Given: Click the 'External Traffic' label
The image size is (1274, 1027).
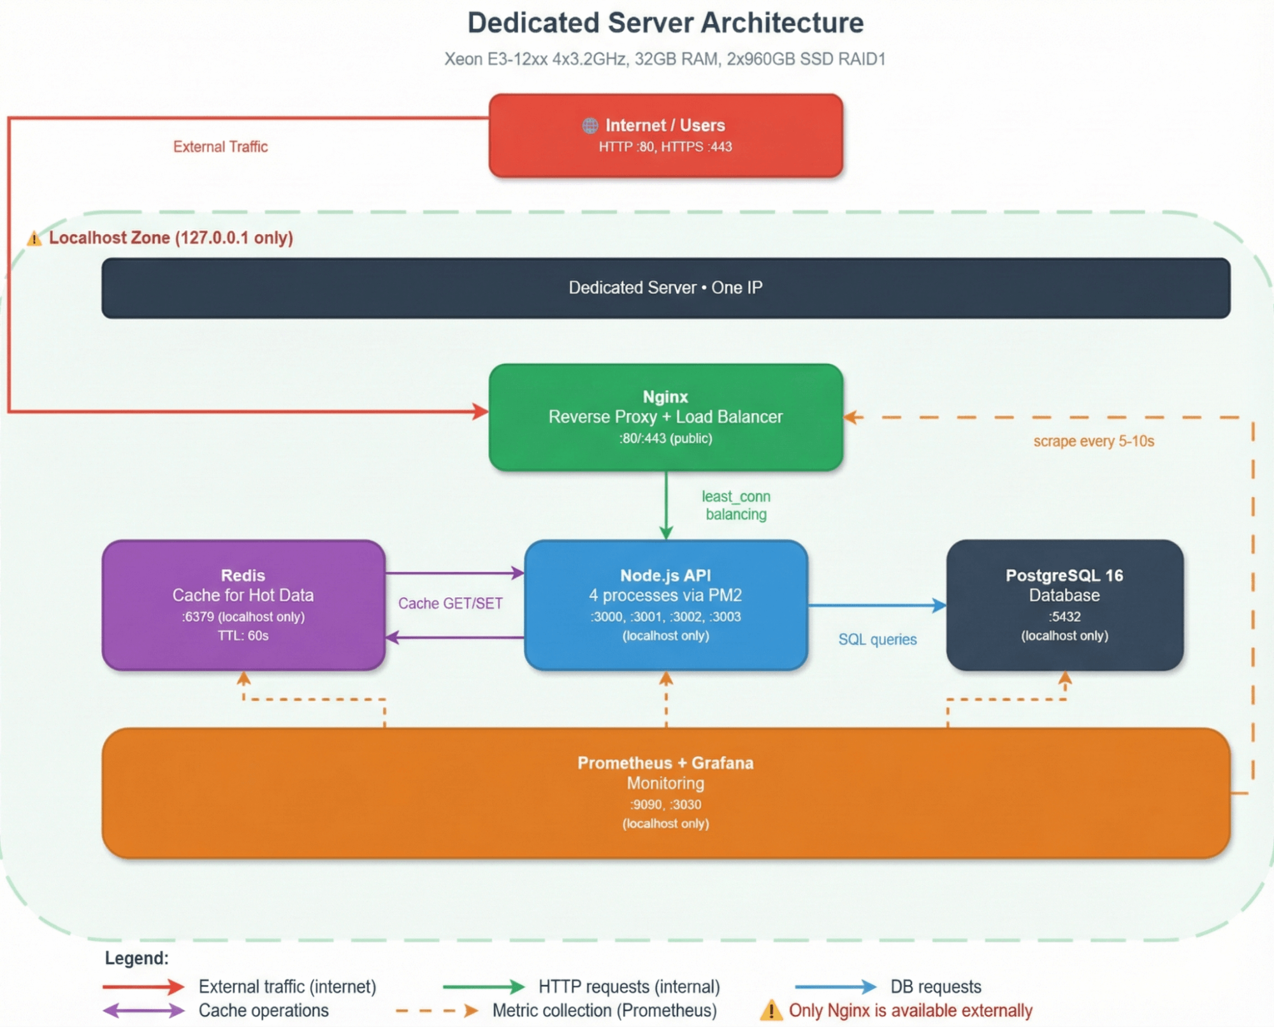Looking at the screenshot, I should coord(221,147).
